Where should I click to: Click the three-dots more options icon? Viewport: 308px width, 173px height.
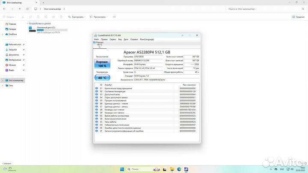point(114,17)
